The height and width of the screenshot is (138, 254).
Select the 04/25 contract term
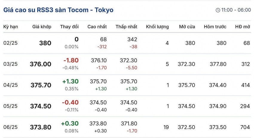10,85
